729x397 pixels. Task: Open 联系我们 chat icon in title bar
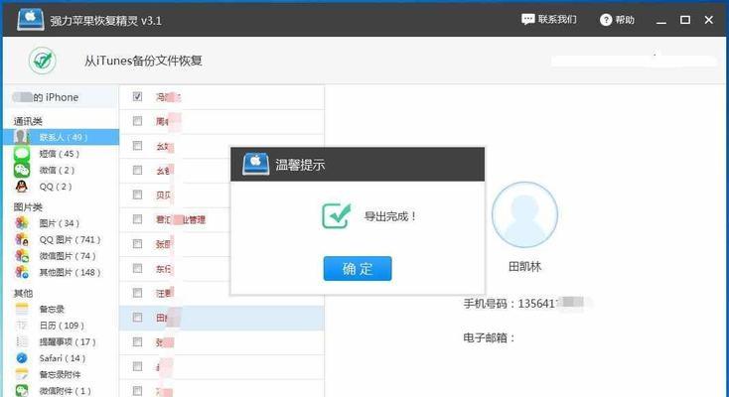point(527,20)
